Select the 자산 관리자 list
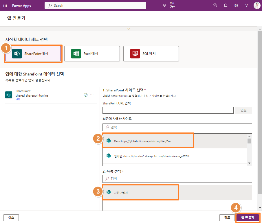 (x=177, y=192)
